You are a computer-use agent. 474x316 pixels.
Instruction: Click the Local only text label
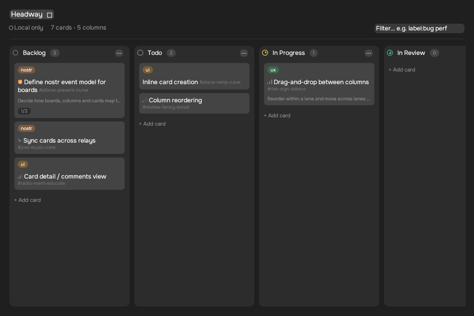click(x=29, y=28)
